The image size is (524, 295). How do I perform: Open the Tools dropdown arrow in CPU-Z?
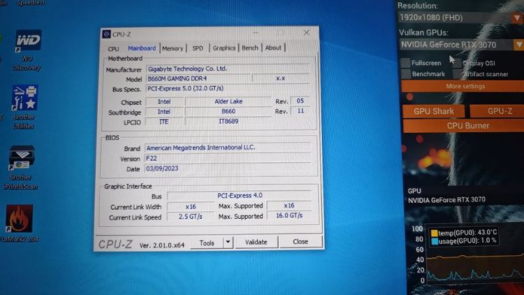pyautogui.click(x=227, y=242)
